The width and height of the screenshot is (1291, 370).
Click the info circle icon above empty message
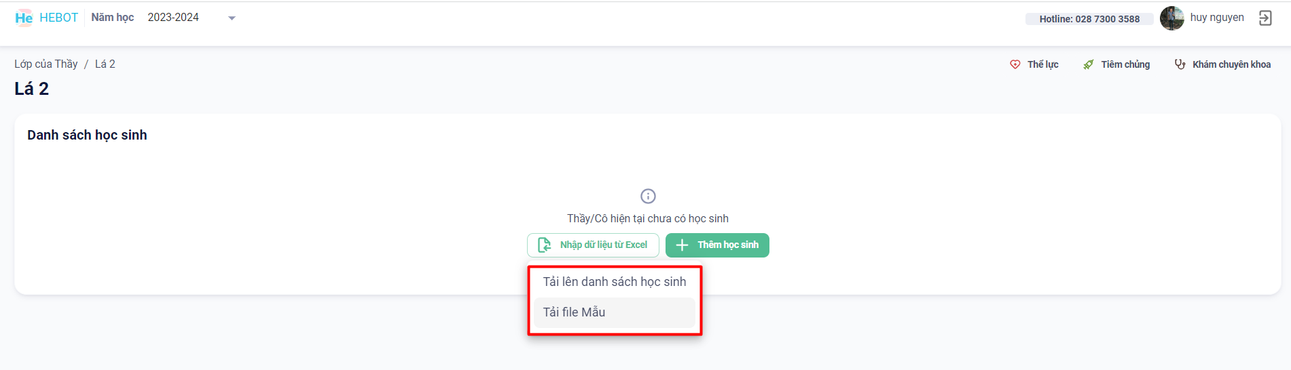click(648, 196)
